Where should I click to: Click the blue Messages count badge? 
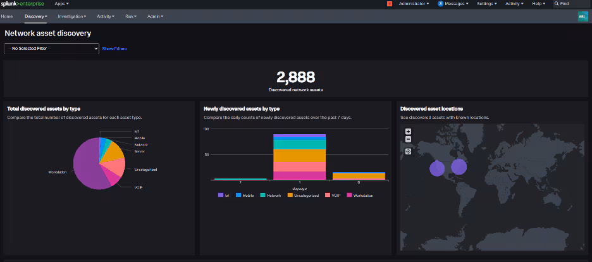tap(440, 4)
